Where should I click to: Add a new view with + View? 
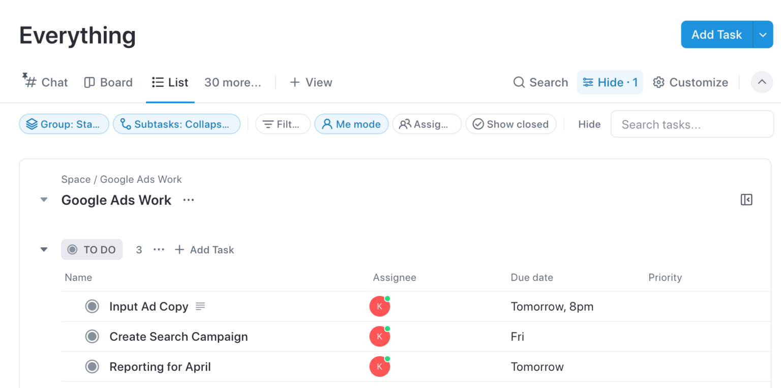click(x=311, y=82)
